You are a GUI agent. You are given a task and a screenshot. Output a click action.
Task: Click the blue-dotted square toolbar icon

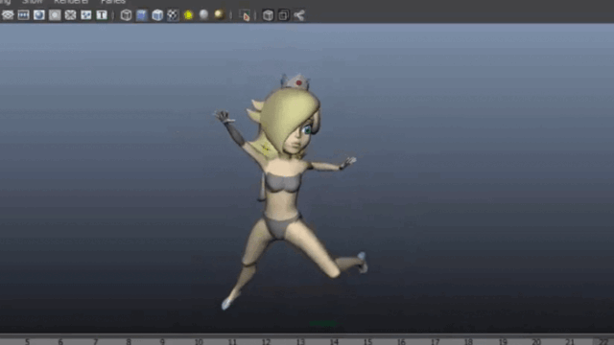tap(86, 15)
